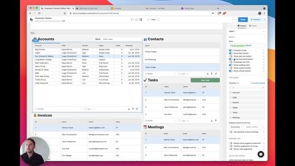Screen dimensions: 295x166
Task: Select Don Ainsworth Bakery row in Accounts
Action: click(87, 56)
